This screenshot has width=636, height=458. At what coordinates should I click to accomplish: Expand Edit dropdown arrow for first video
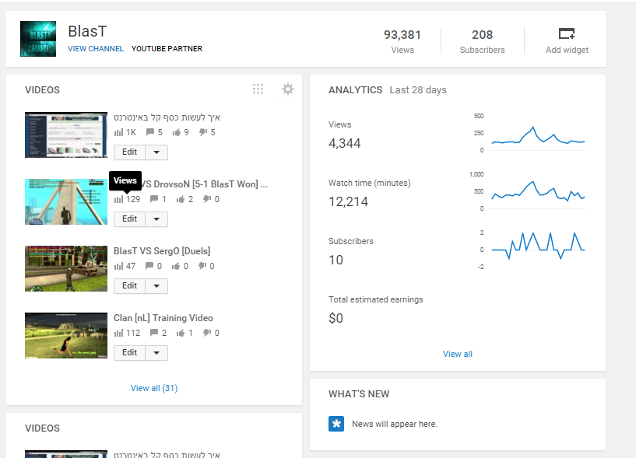(x=156, y=152)
